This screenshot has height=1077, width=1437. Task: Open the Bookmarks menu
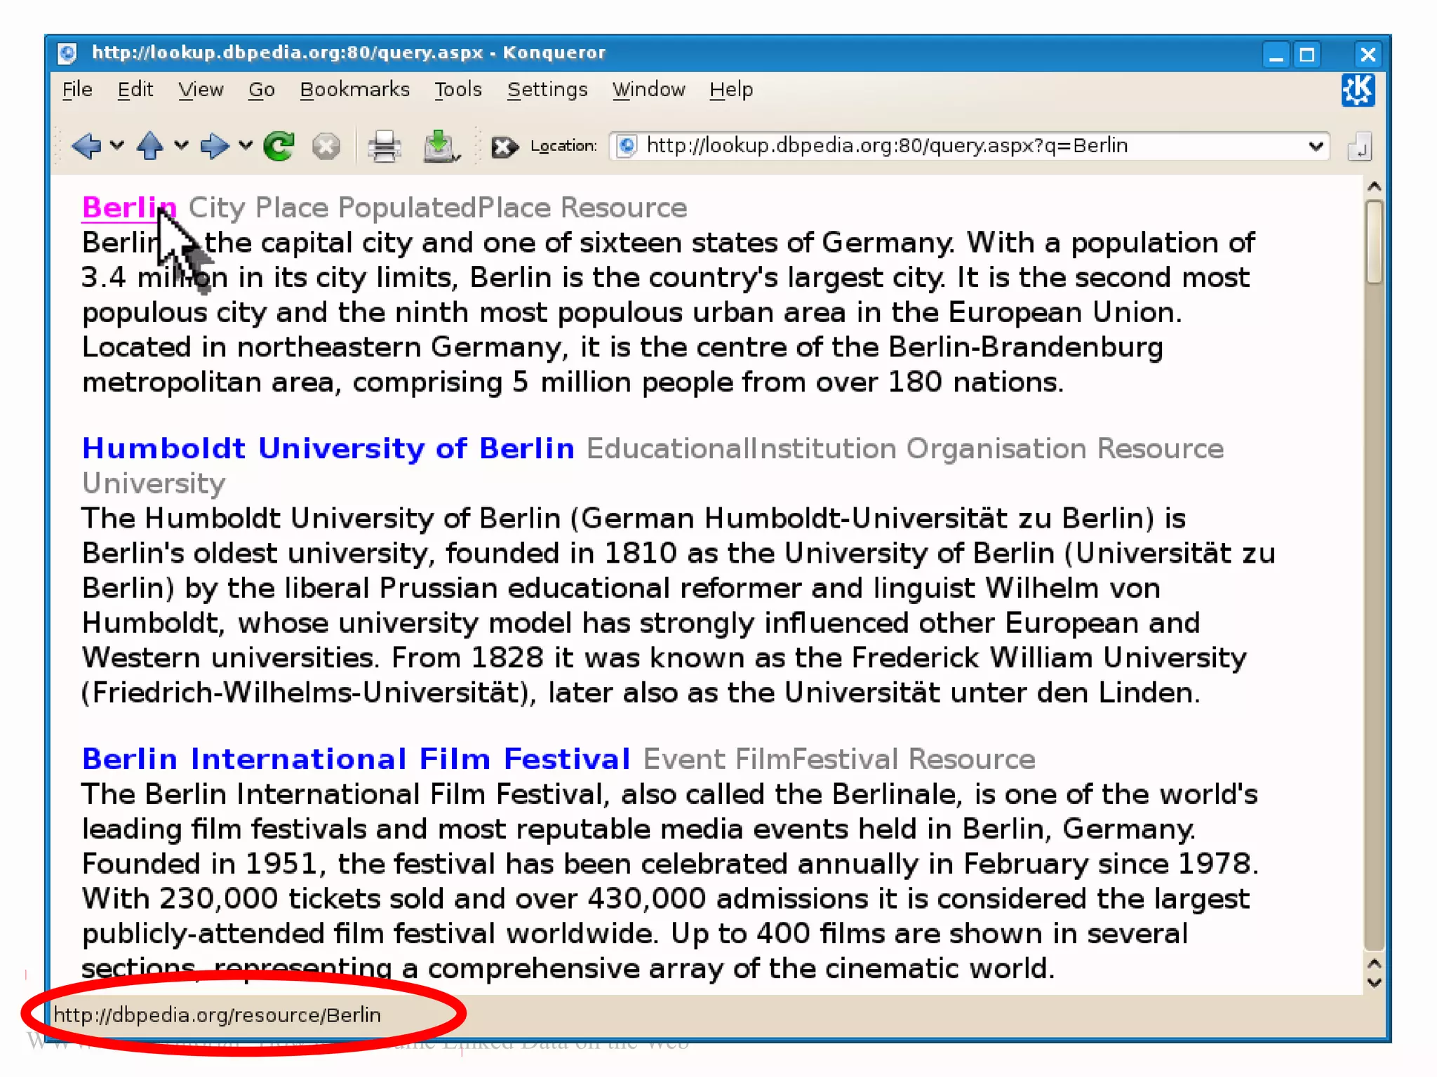coord(354,90)
